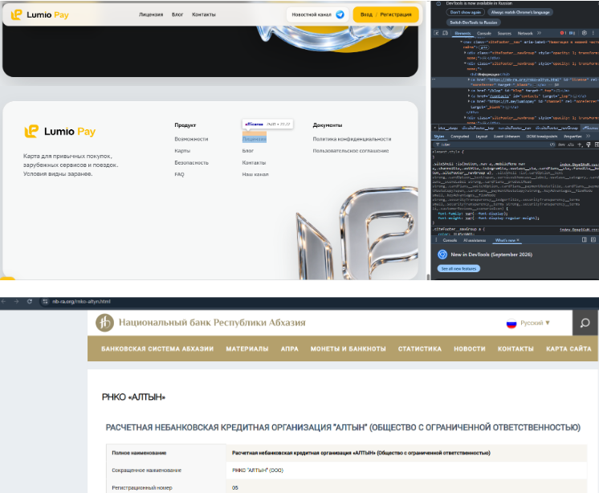
Task: Collapse the siteFooter__nav element node
Action: pyautogui.click(x=462, y=42)
